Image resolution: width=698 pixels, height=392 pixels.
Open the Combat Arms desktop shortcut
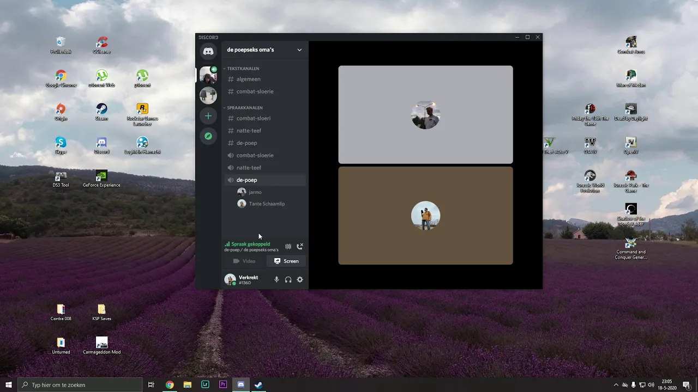pos(631,45)
